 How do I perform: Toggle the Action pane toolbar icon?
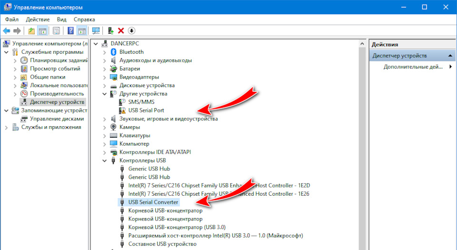pyautogui.click(x=82, y=30)
